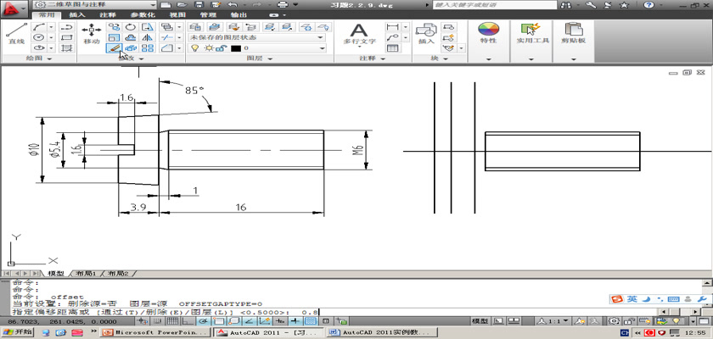
Task: Click the Offset tool in Modify panel
Action: tap(131, 37)
